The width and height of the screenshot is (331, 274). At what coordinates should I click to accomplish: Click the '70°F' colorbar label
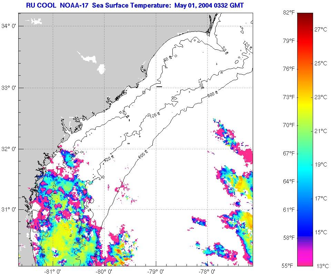coord(289,125)
